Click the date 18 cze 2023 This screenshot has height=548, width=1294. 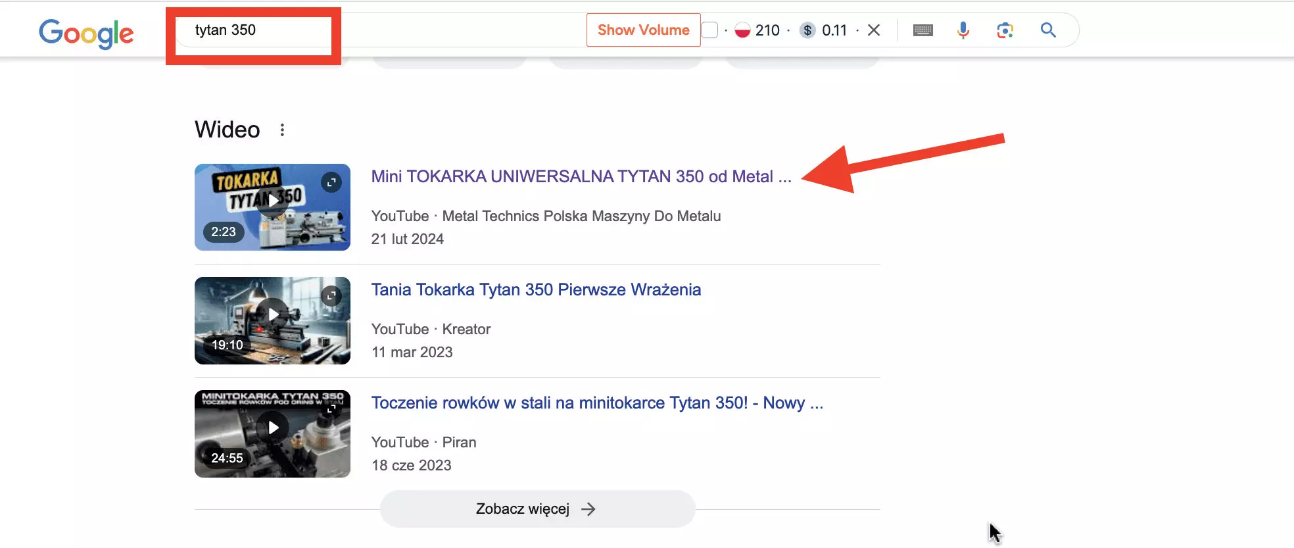tap(412, 465)
